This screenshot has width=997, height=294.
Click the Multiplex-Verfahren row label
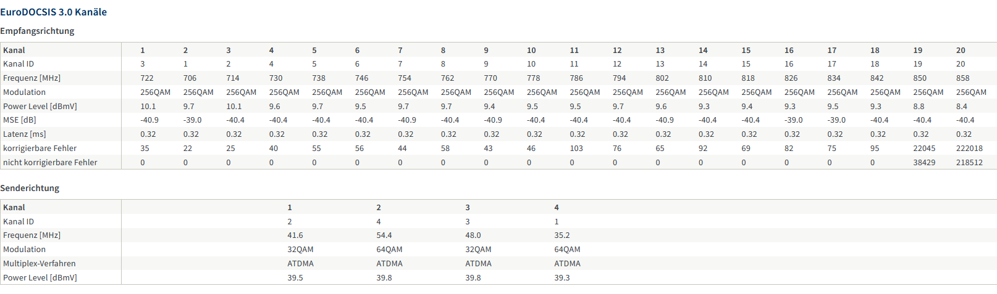(40, 264)
